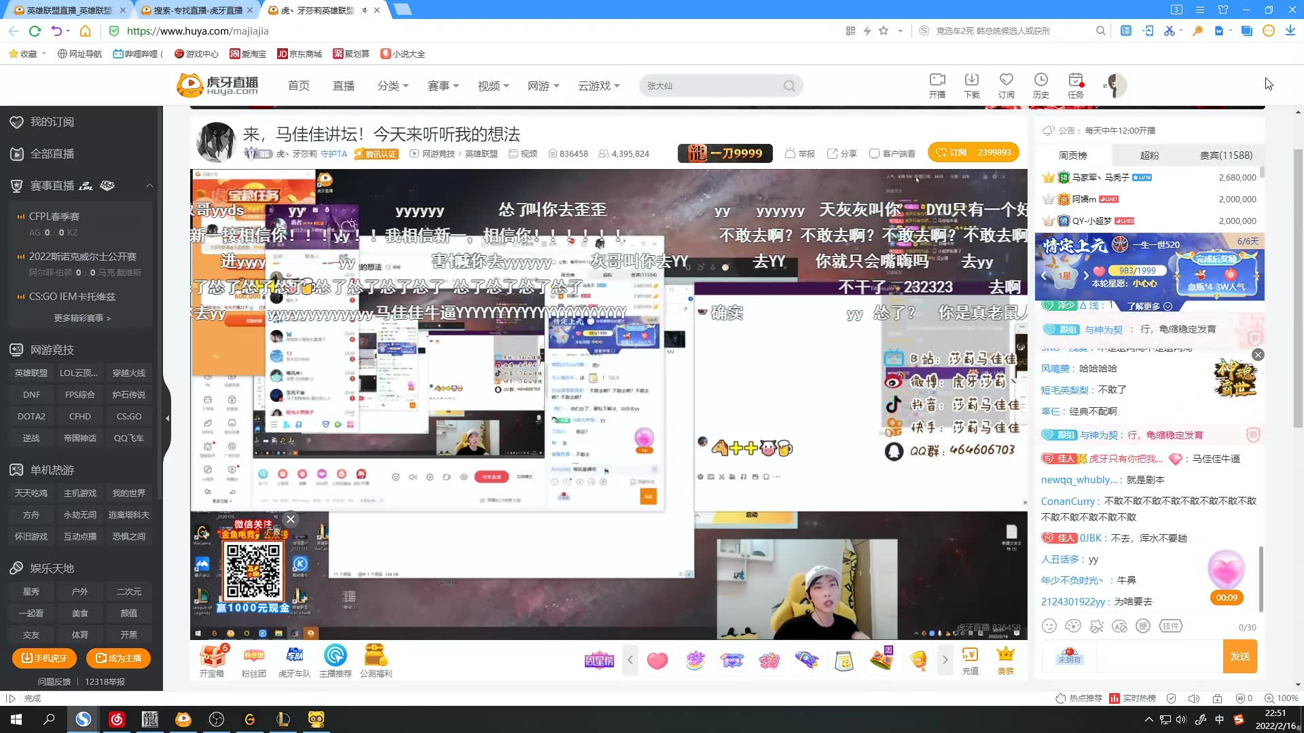
Task: Expand the 云游戏 dropdown menu
Action: coord(598,86)
